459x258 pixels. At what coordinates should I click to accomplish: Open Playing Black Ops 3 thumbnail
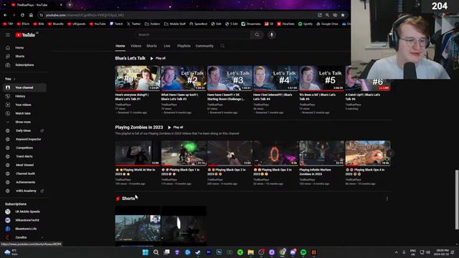coord(275,153)
